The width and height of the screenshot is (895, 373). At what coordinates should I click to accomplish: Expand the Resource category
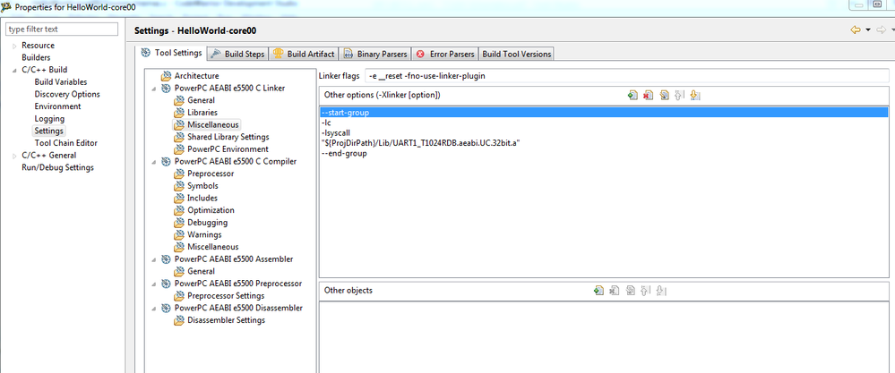coord(14,46)
